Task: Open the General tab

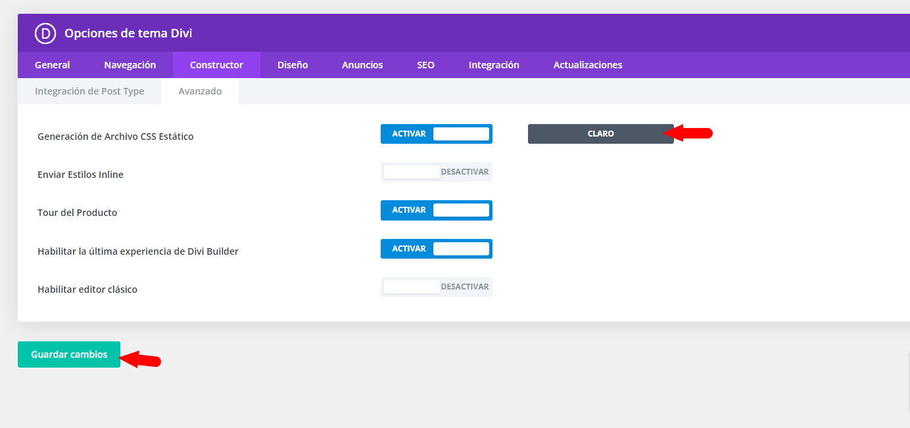Action: coord(53,65)
